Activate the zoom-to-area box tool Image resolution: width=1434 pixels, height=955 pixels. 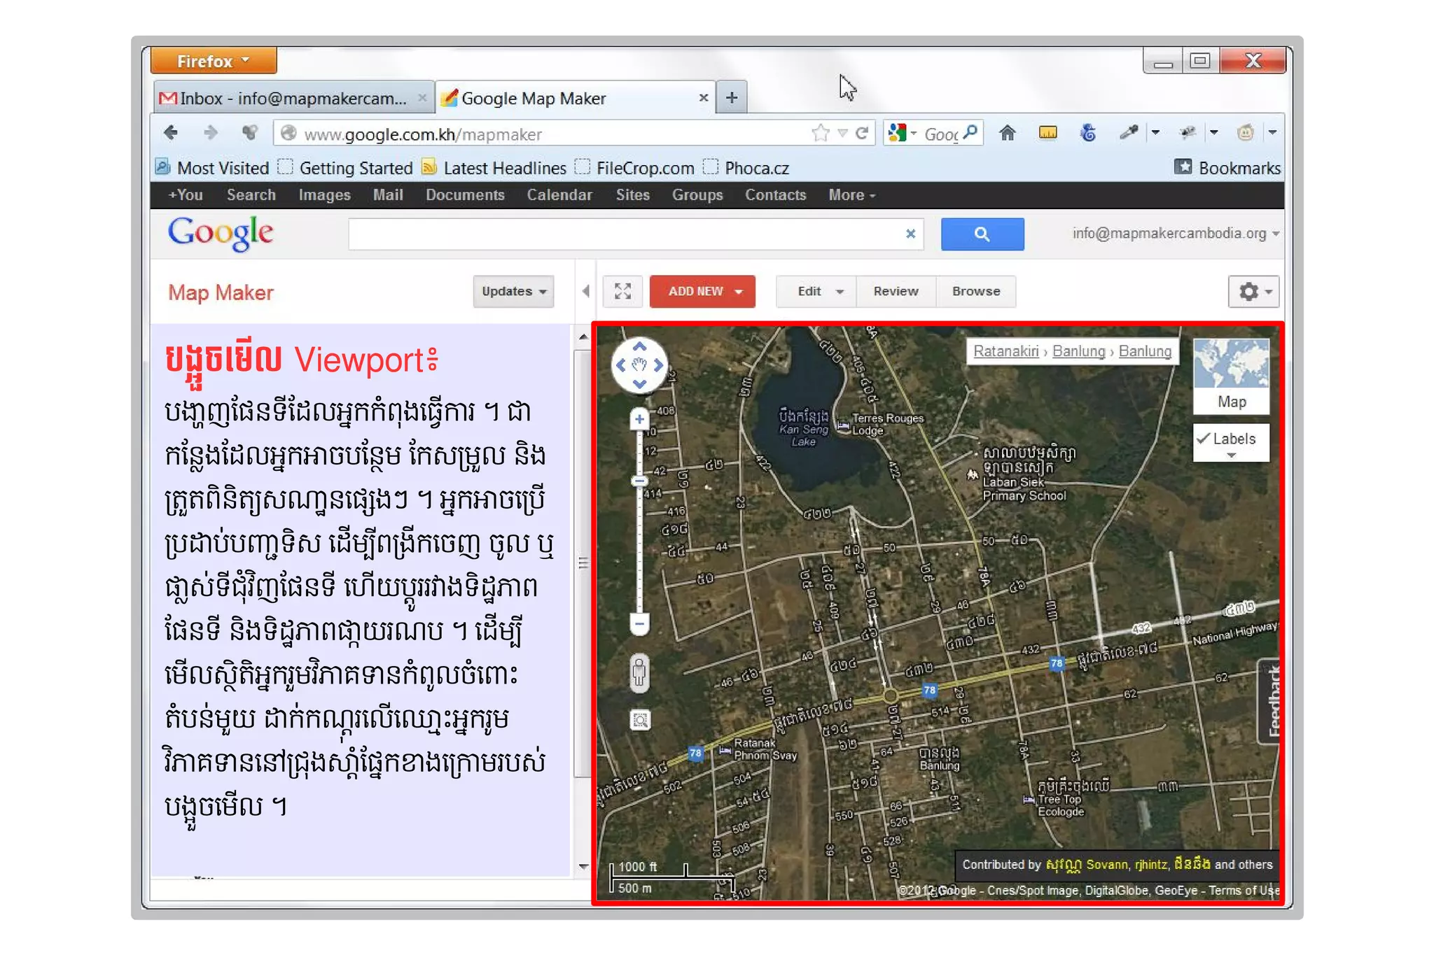pyautogui.click(x=640, y=720)
